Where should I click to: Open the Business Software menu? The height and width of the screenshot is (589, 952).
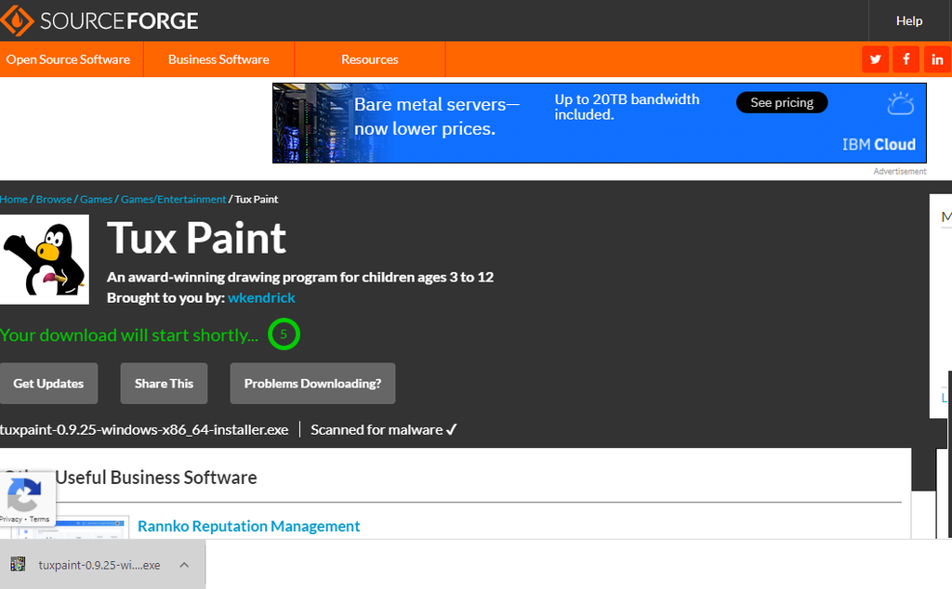coord(218,59)
